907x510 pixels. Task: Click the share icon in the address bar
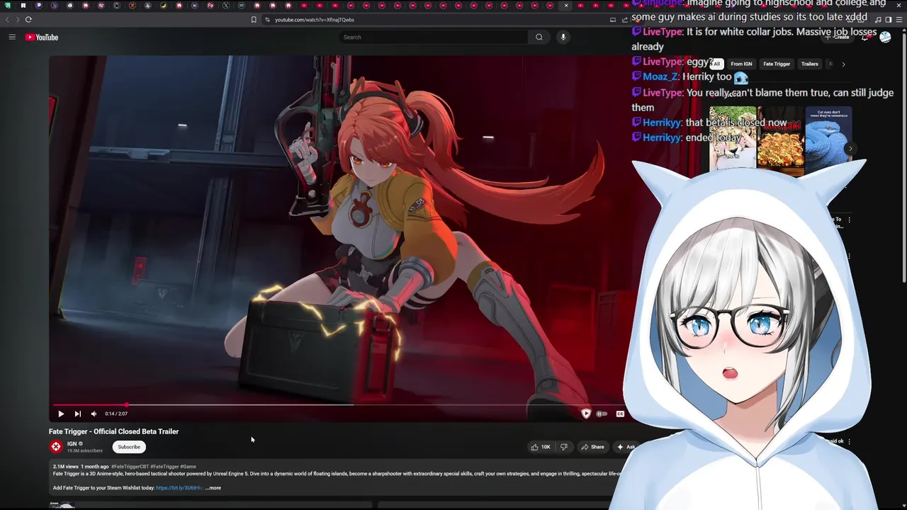(625, 19)
